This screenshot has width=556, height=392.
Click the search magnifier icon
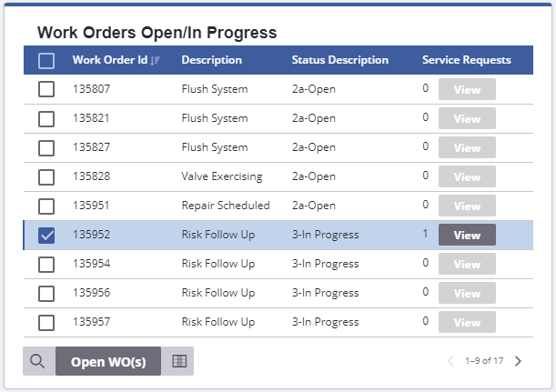[x=38, y=361]
